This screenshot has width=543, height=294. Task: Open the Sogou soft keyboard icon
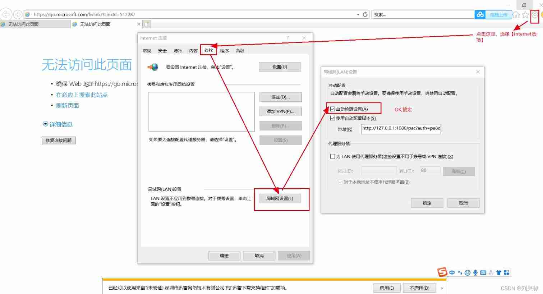483,272
